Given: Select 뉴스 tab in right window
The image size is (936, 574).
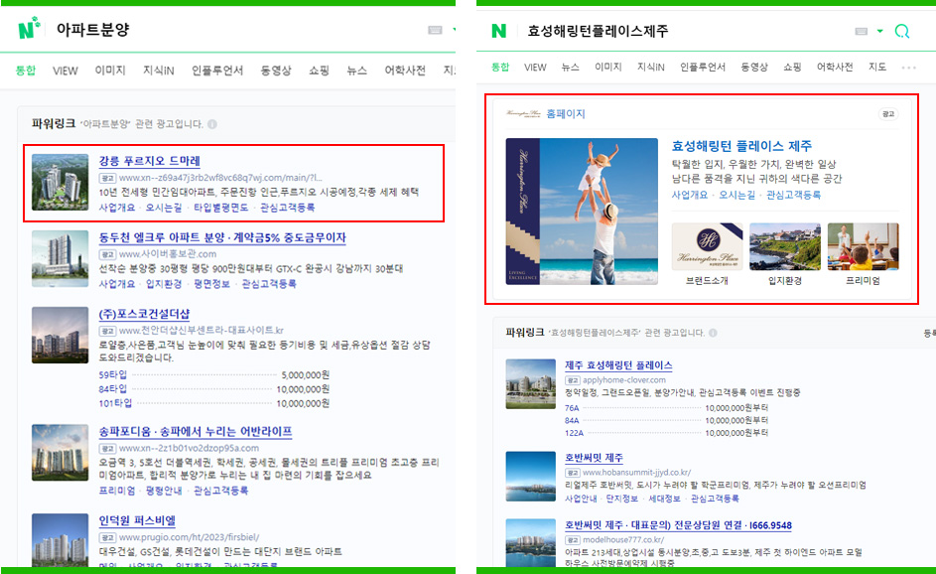Looking at the screenshot, I should tap(570, 67).
